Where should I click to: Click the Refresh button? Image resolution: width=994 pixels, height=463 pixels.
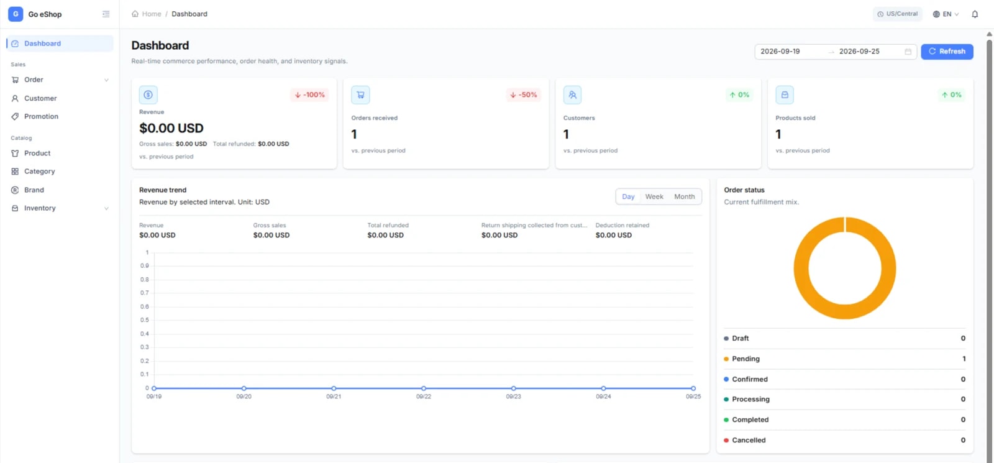tap(947, 52)
